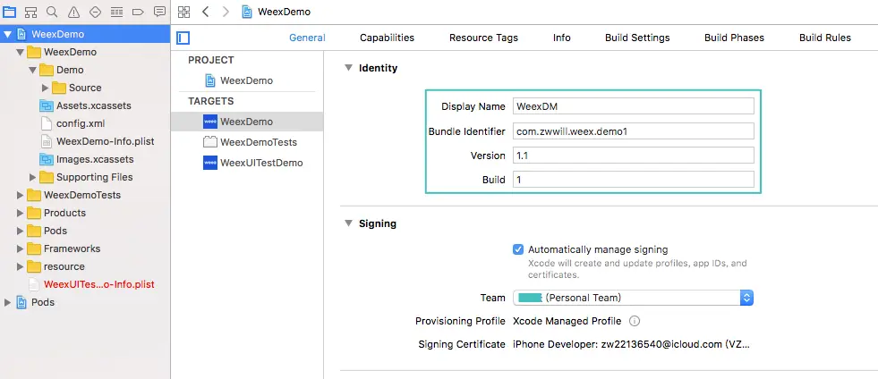
Task: Open the Team dropdown menu
Action: coord(634,298)
